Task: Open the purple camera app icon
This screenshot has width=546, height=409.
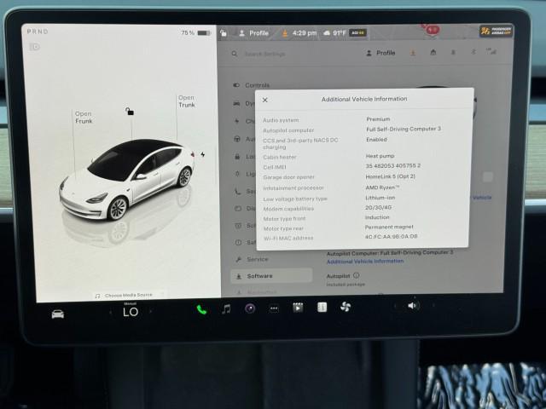Action: [x=250, y=308]
